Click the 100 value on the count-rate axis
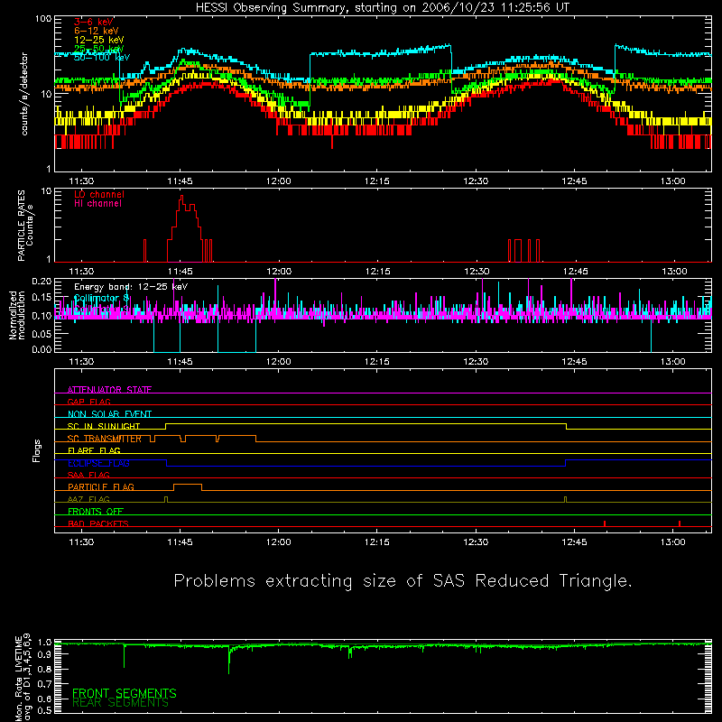The image size is (722, 722). point(43,19)
